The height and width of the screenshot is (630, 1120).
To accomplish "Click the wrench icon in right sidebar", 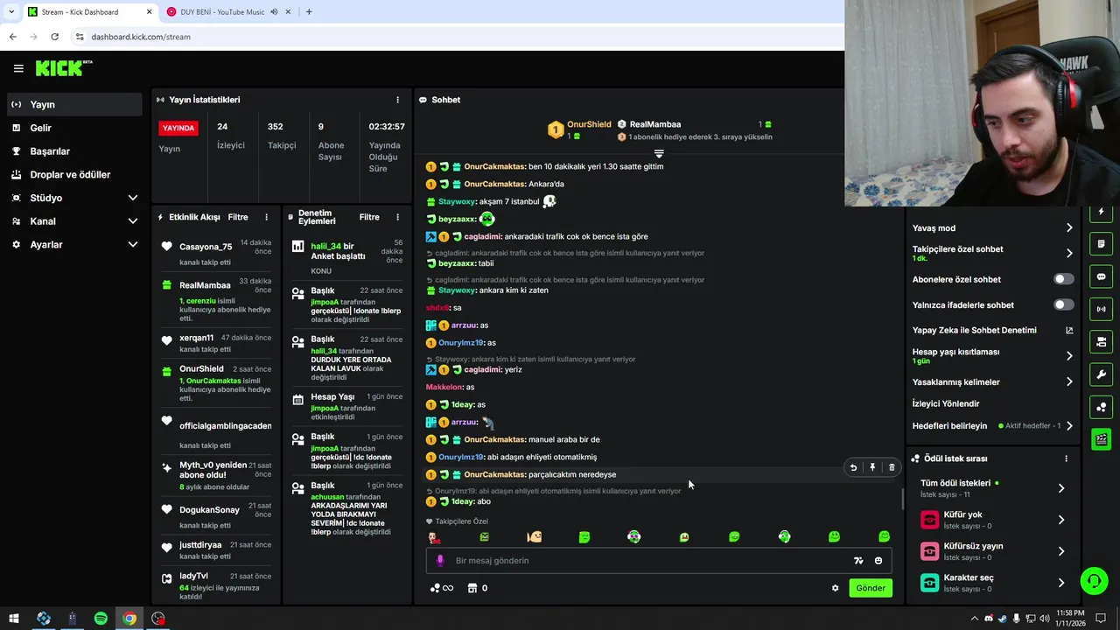I will pos(1101,374).
